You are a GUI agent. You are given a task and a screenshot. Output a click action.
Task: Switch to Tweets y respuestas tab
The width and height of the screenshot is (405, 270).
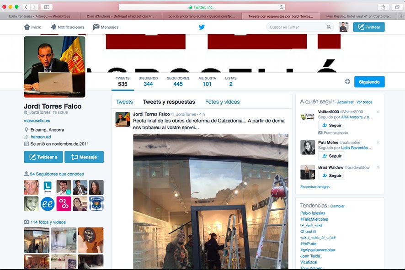tap(169, 102)
